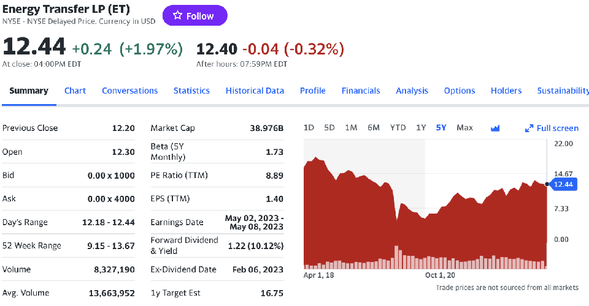This screenshot has width=589, height=306.
Task: Show the Max chart range
Action: tap(464, 127)
